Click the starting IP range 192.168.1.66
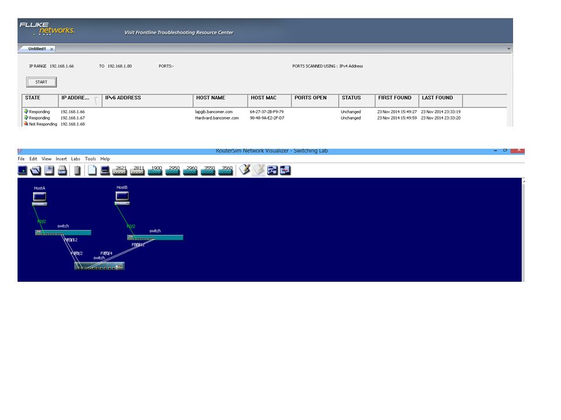The width and height of the screenshot is (561, 420). click(x=61, y=66)
